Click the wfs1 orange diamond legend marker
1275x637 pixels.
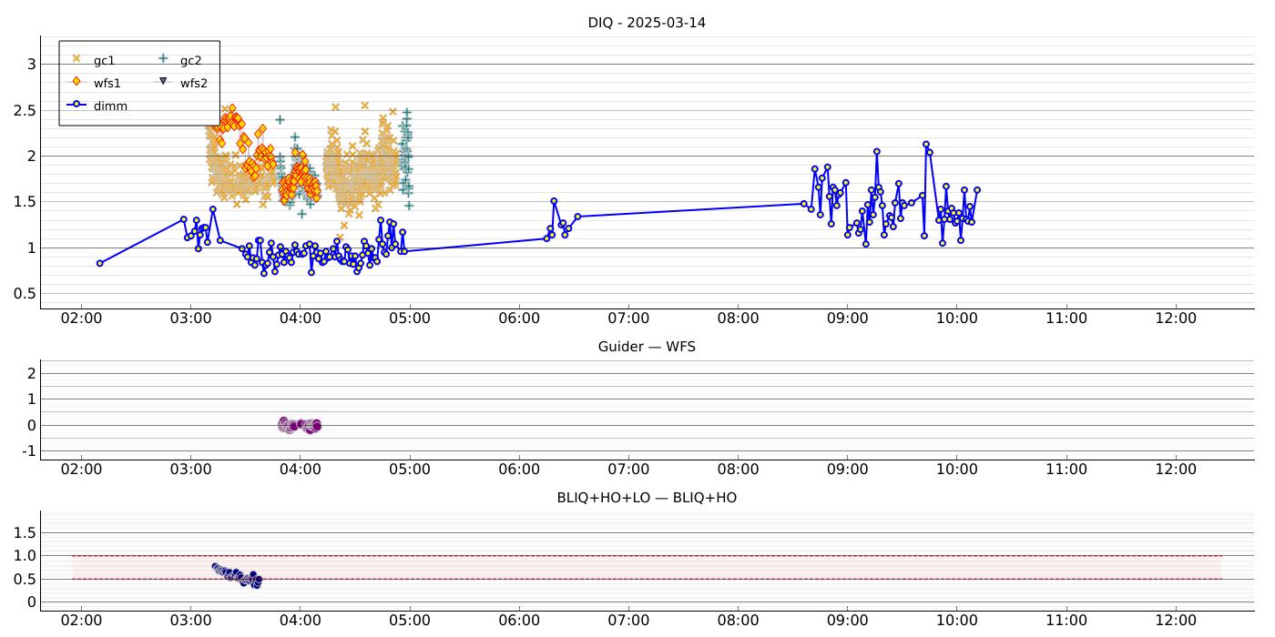pyautogui.click(x=76, y=81)
